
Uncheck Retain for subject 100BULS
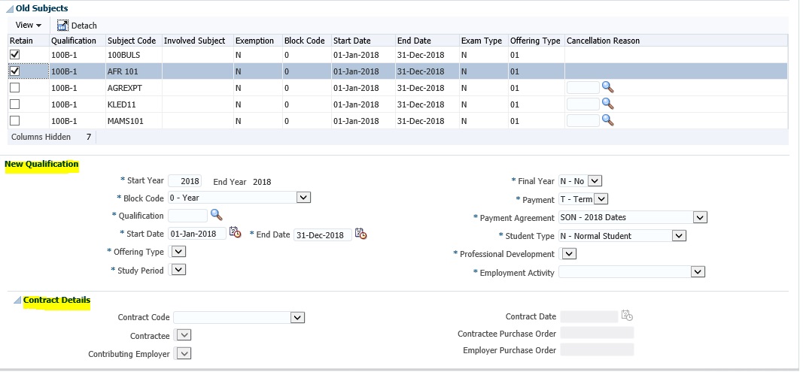coord(14,55)
